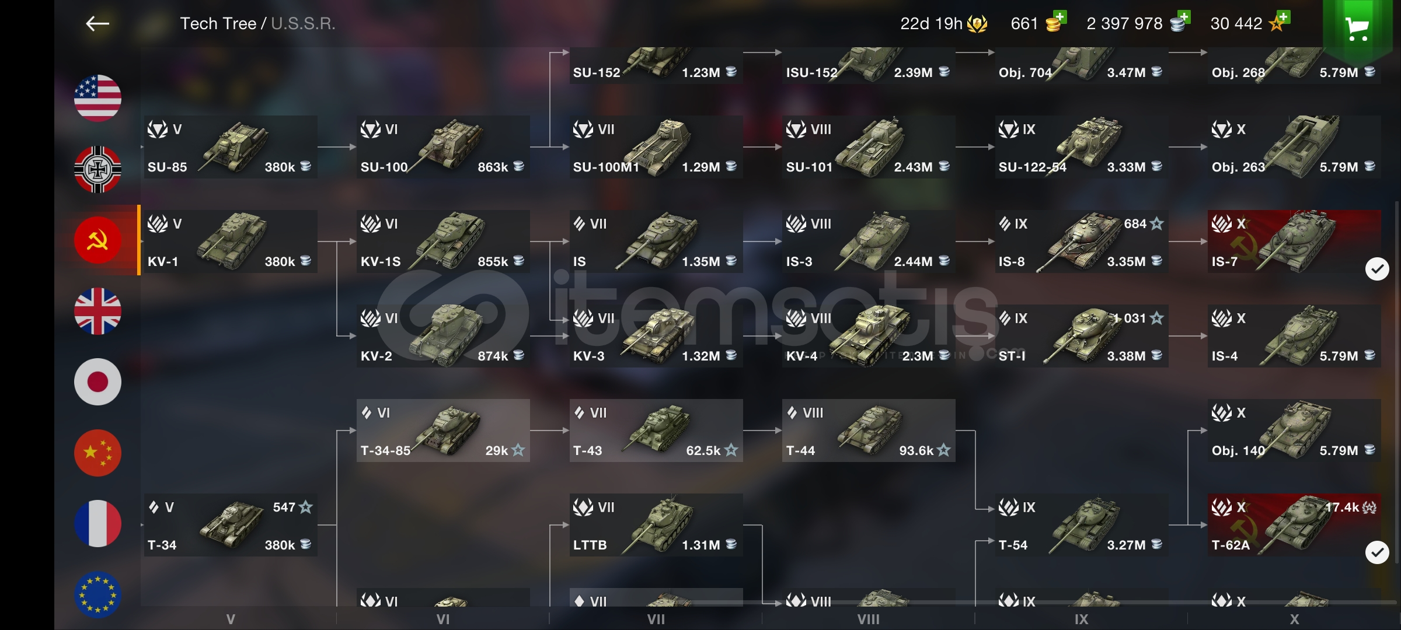
Task: Select the U.S.S.R. flag tab
Action: click(x=97, y=240)
